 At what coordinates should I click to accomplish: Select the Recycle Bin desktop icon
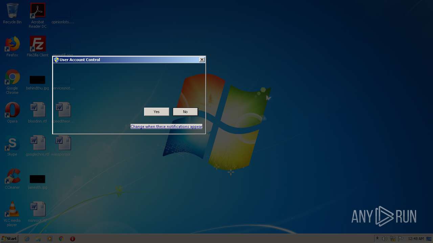(x=12, y=13)
